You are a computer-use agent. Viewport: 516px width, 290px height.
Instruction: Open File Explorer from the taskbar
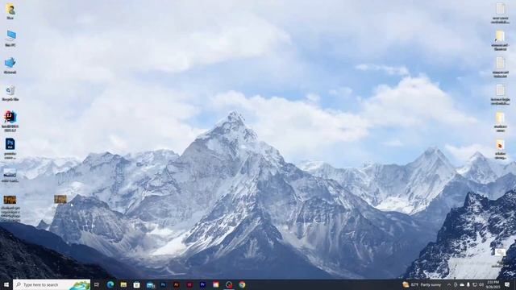[x=123, y=284]
